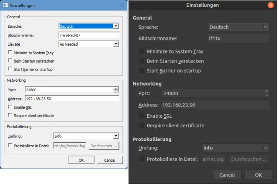Click Durchsuchen button in dark window

pos(248,159)
